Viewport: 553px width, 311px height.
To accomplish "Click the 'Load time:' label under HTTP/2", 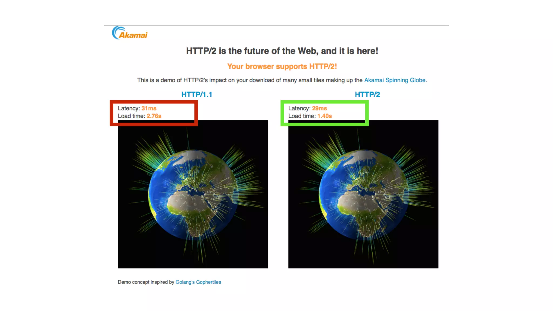I will coord(302,116).
